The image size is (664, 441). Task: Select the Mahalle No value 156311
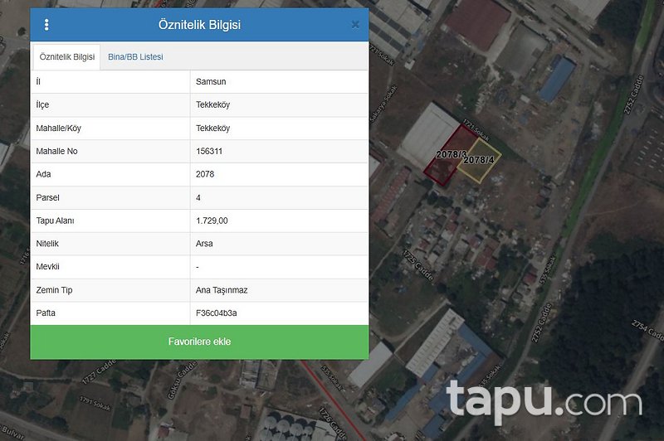209,152
